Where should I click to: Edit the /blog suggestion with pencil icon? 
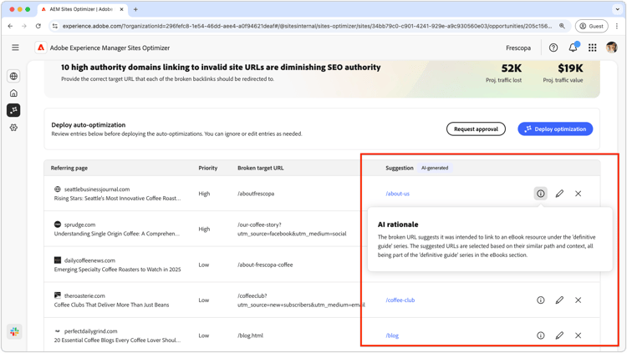click(559, 335)
